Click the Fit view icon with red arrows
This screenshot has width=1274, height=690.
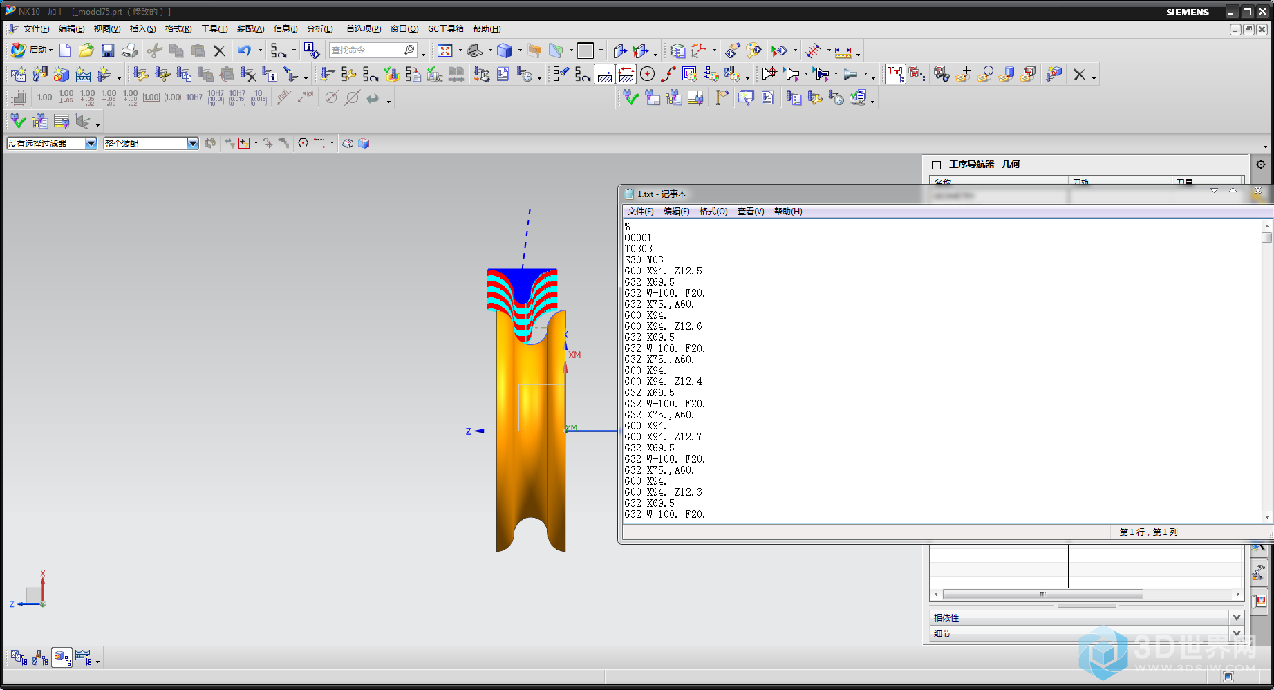coord(445,50)
